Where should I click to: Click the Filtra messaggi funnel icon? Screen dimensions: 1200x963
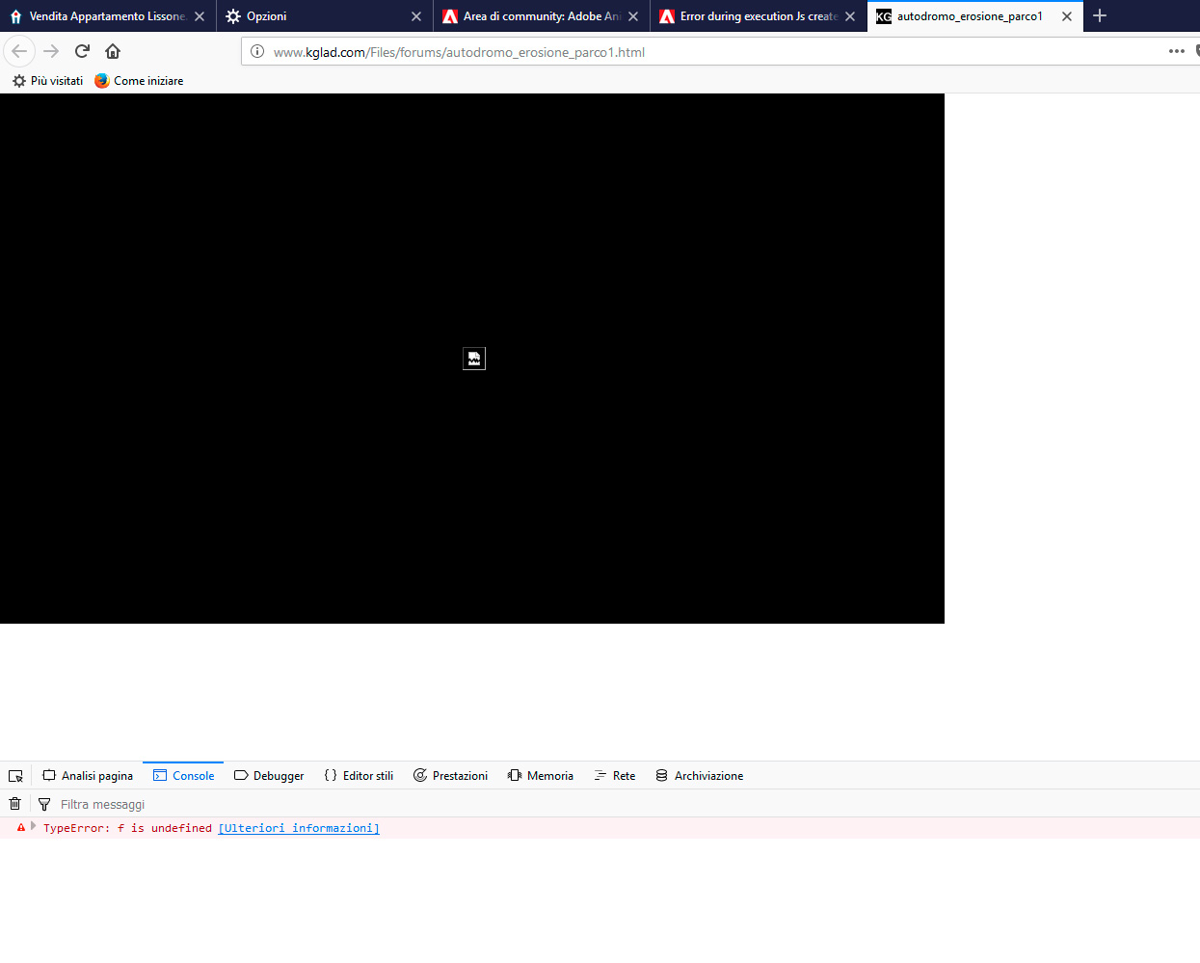[44, 803]
